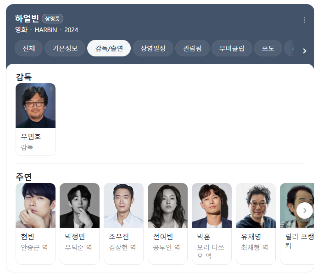This screenshot has height=277, width=323.
Task: View the 무비클립 tab
Action: click(232, 49)
